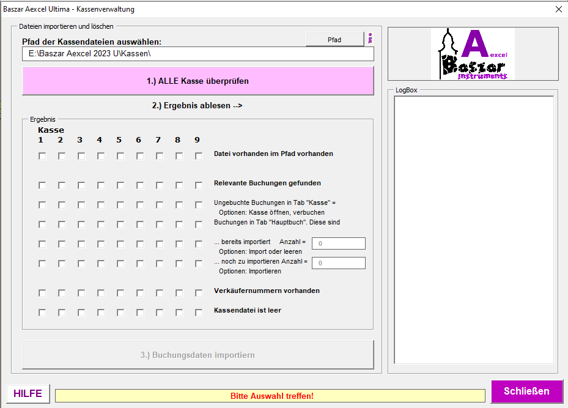Toggle Kasse 9 'Ungebuchte Buchungen in Tab Kasse' checkbox
This screenshot has width=568, height=408.
(x=199, y=205)
